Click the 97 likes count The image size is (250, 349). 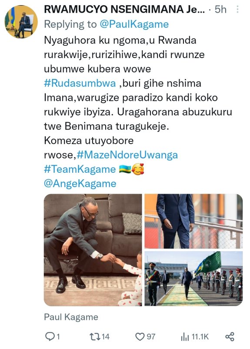tap(151, 336)
